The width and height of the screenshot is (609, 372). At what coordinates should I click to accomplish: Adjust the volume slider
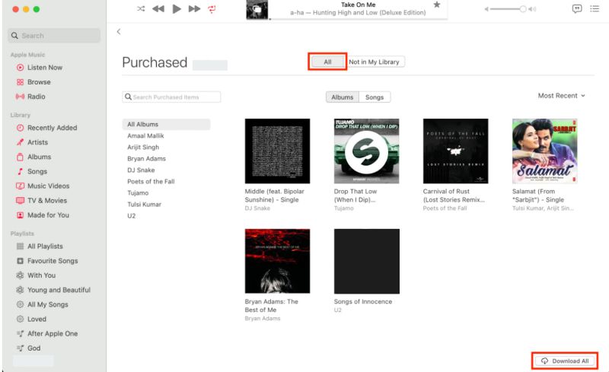(510, 9)
